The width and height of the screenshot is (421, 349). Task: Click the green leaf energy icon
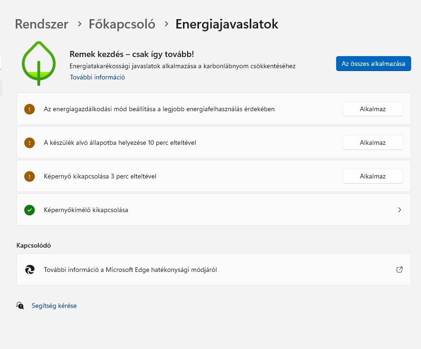point(39,63)
